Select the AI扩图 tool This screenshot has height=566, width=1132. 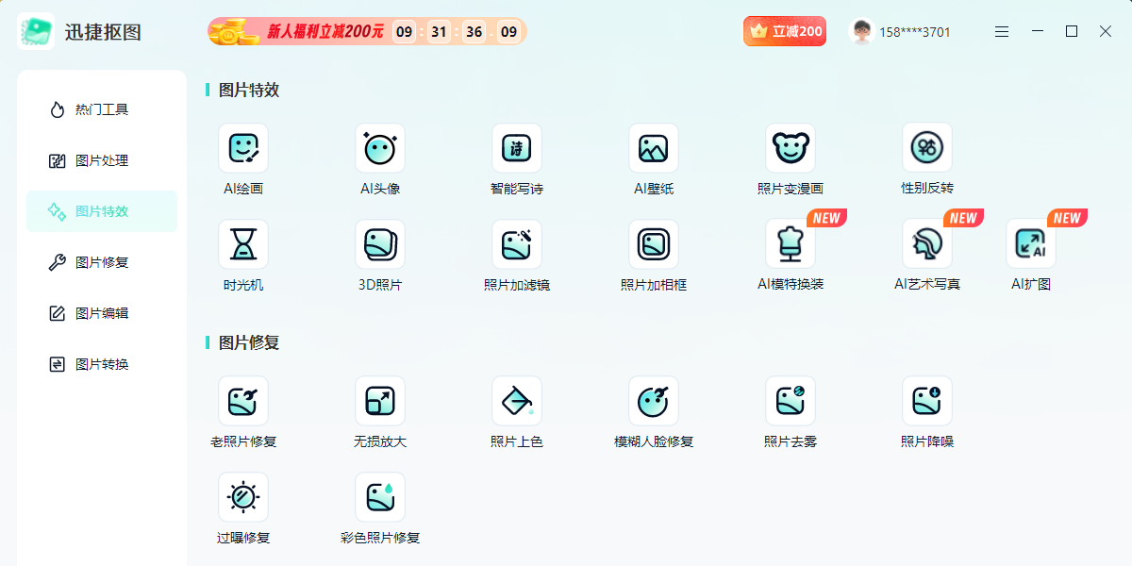(1031, 244)
